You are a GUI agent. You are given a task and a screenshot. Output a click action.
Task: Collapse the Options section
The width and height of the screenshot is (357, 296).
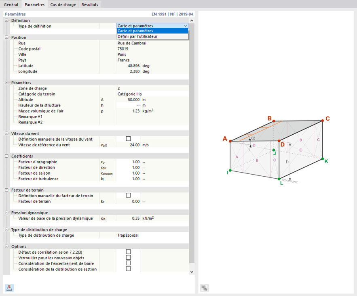coord(6,246)
